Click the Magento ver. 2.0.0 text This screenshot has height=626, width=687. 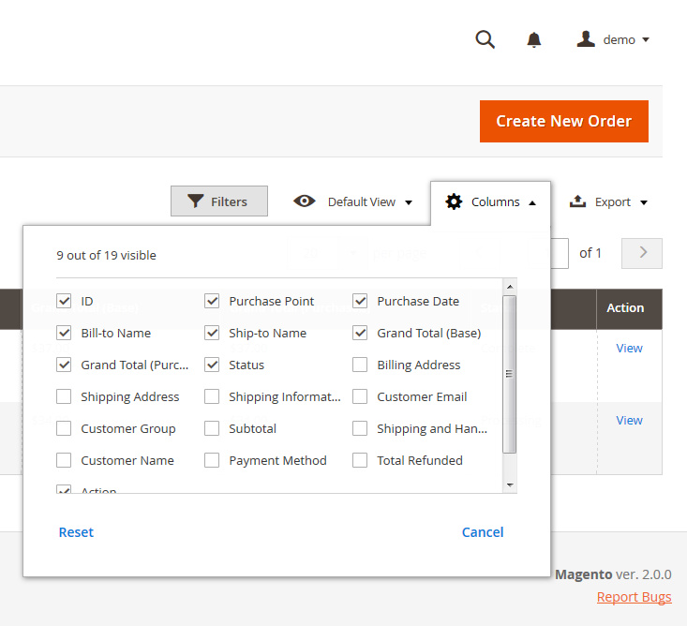click(x=613, y=574)
